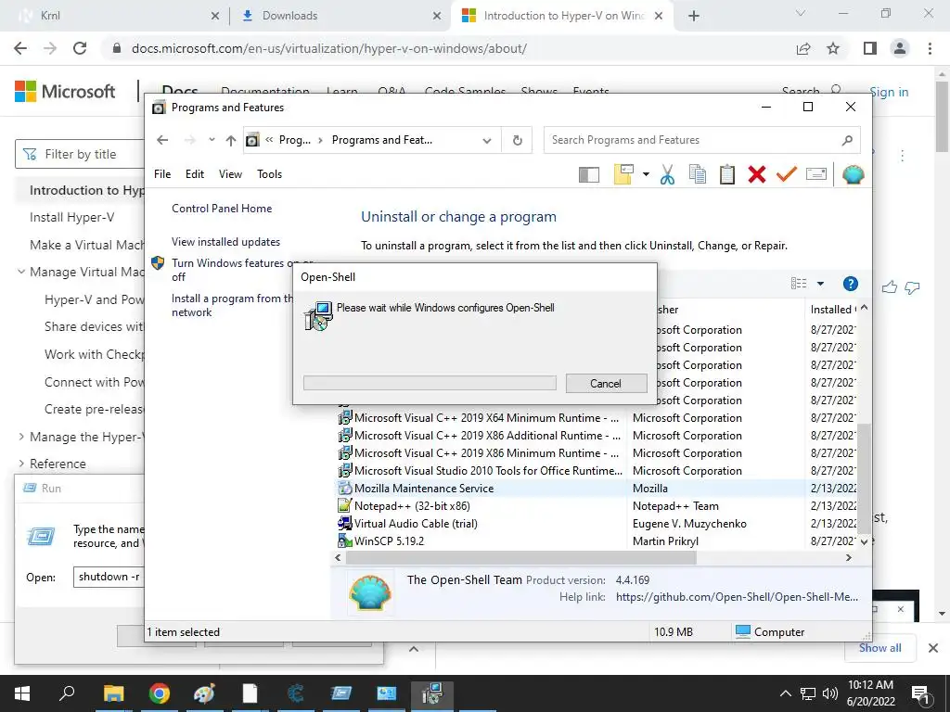This screenshot has height=712, width=950.
Task: Click the Chrome back arrow
Action: tap(20, 48)
